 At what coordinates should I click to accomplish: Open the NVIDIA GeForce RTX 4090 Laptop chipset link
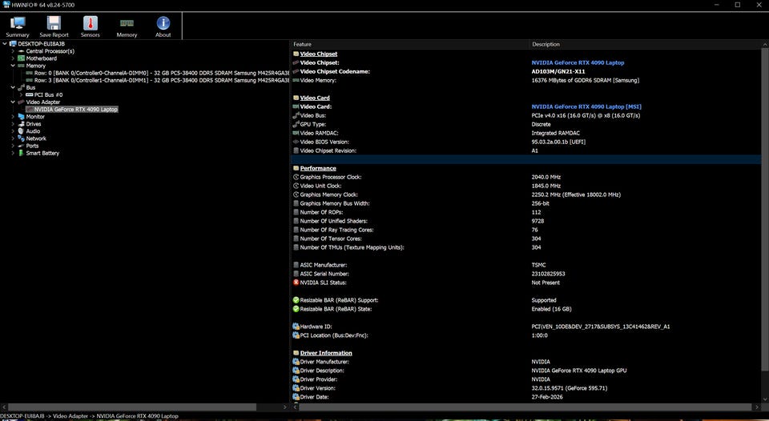pos(578,62)
